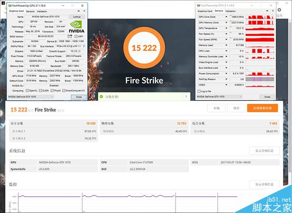Click the Bus Interface question mark icon
292x213 pixels.
[x=83, y=46]
